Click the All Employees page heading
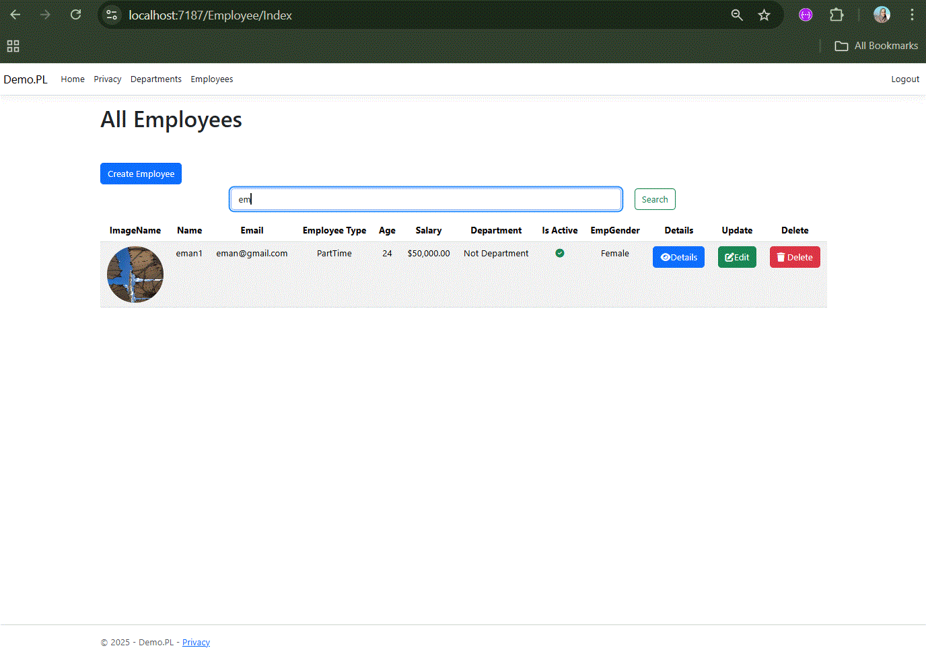Viewport: 926px width, 648px height. point(171,120)
